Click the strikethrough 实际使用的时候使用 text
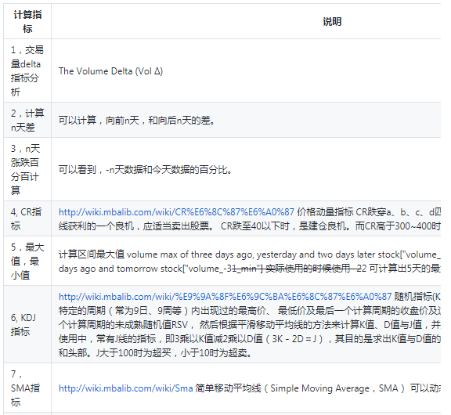This screenshot has height=415, width=451. 308,269
